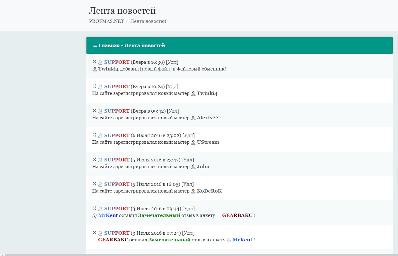Click shuffle icon in the 5 Июля 16:05 entry
The width and height of the screenshot is (398, 256).
(95, 184)
